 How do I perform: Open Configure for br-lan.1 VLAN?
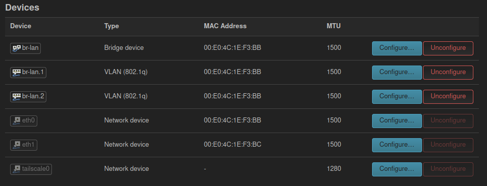click(x=397, y=73)
